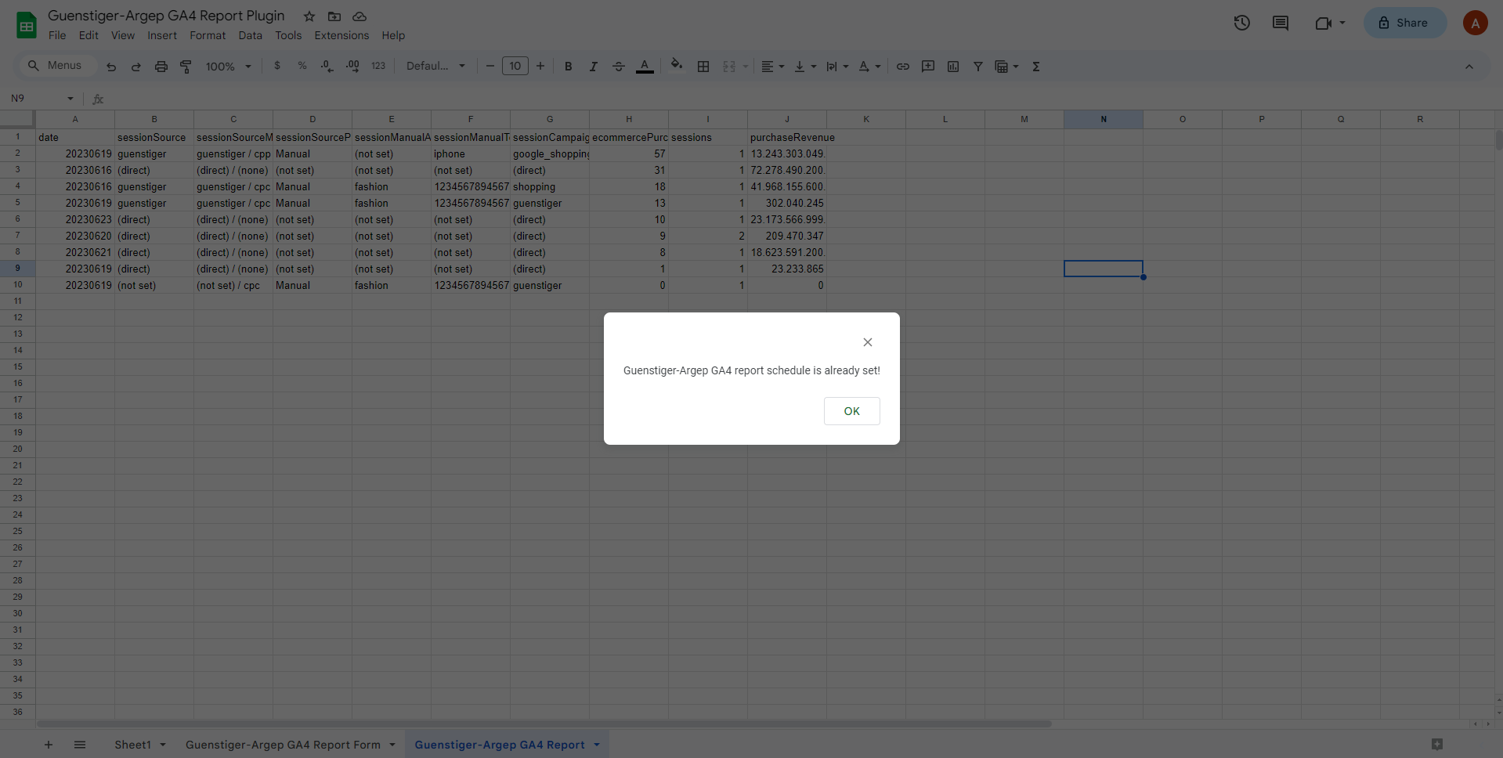The height and width of the screenshot is (758, 1503).
Task: Click the Redo icon
Action: point(136,67)
